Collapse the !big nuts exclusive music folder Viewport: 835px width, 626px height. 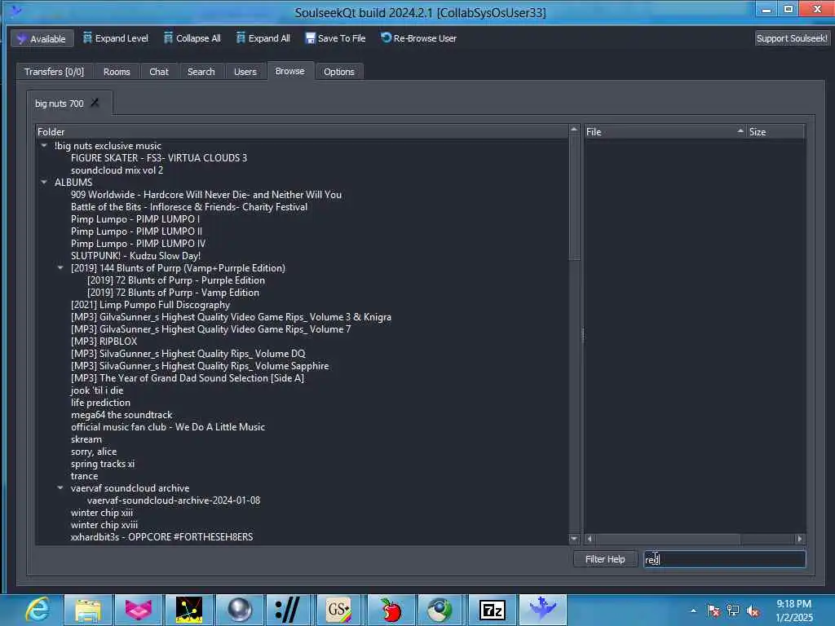[44, 145]
